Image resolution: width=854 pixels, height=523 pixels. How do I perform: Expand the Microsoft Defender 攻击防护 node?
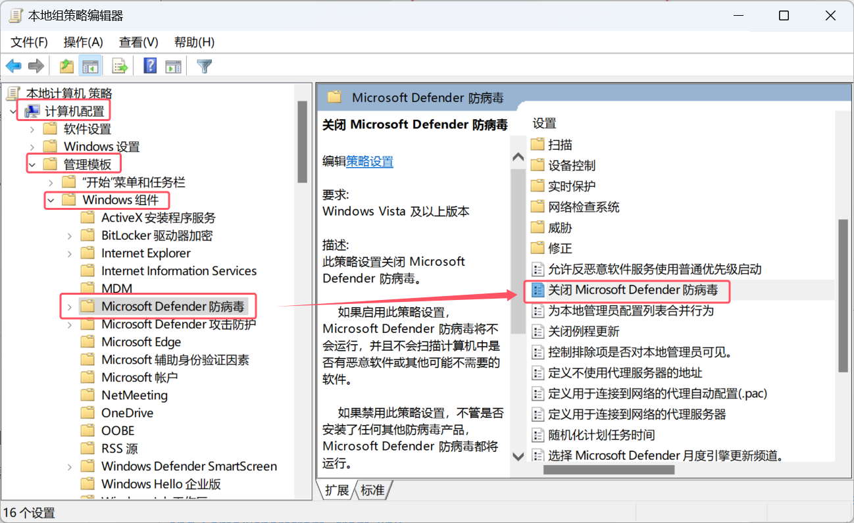[x=70, y=324]
